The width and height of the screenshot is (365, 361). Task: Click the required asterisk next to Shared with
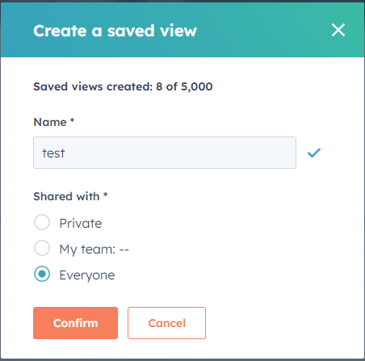tap(106, 194)
